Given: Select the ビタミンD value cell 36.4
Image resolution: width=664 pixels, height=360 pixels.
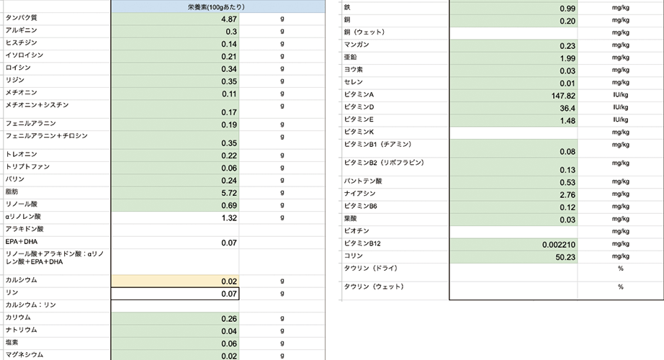Looking at the screenshot, I should 513,107.
